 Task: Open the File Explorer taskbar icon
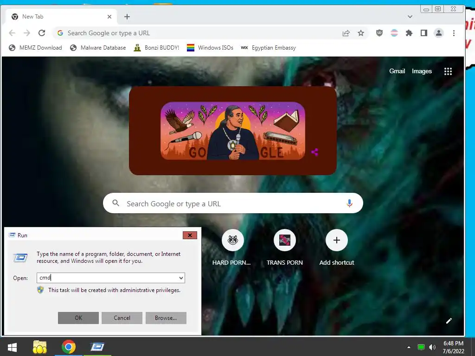click(40, 347)
